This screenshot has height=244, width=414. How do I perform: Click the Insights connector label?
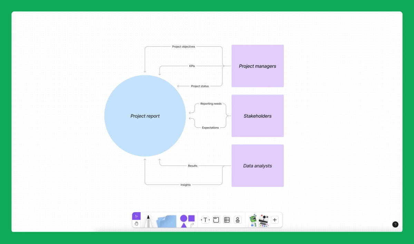click(x=185, y=185)
